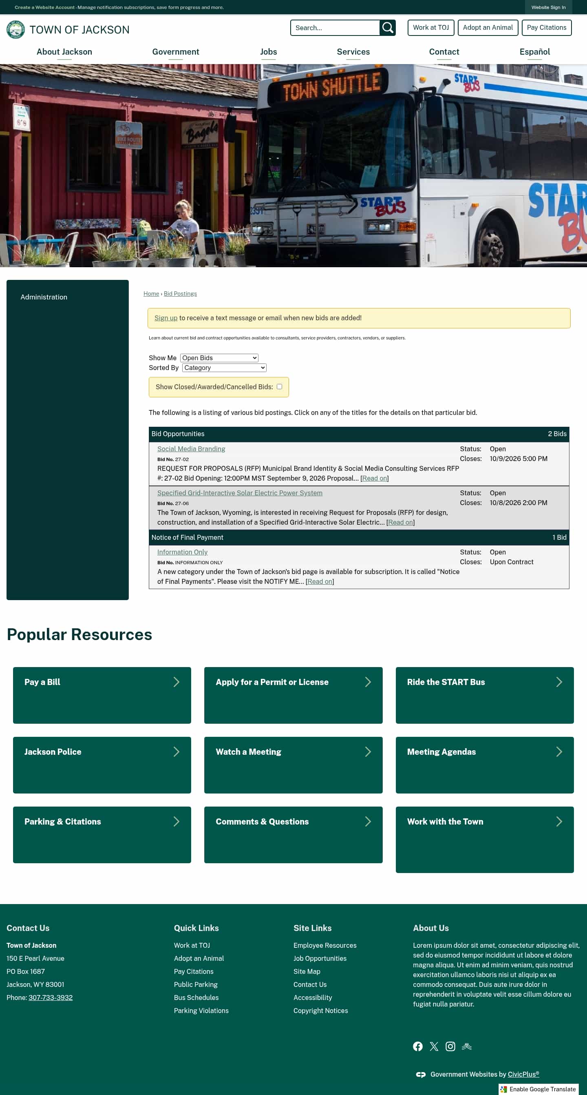This screenshot has width=587, height=1095.
Task: Click Website Sign In
Action: pos(548,7)
